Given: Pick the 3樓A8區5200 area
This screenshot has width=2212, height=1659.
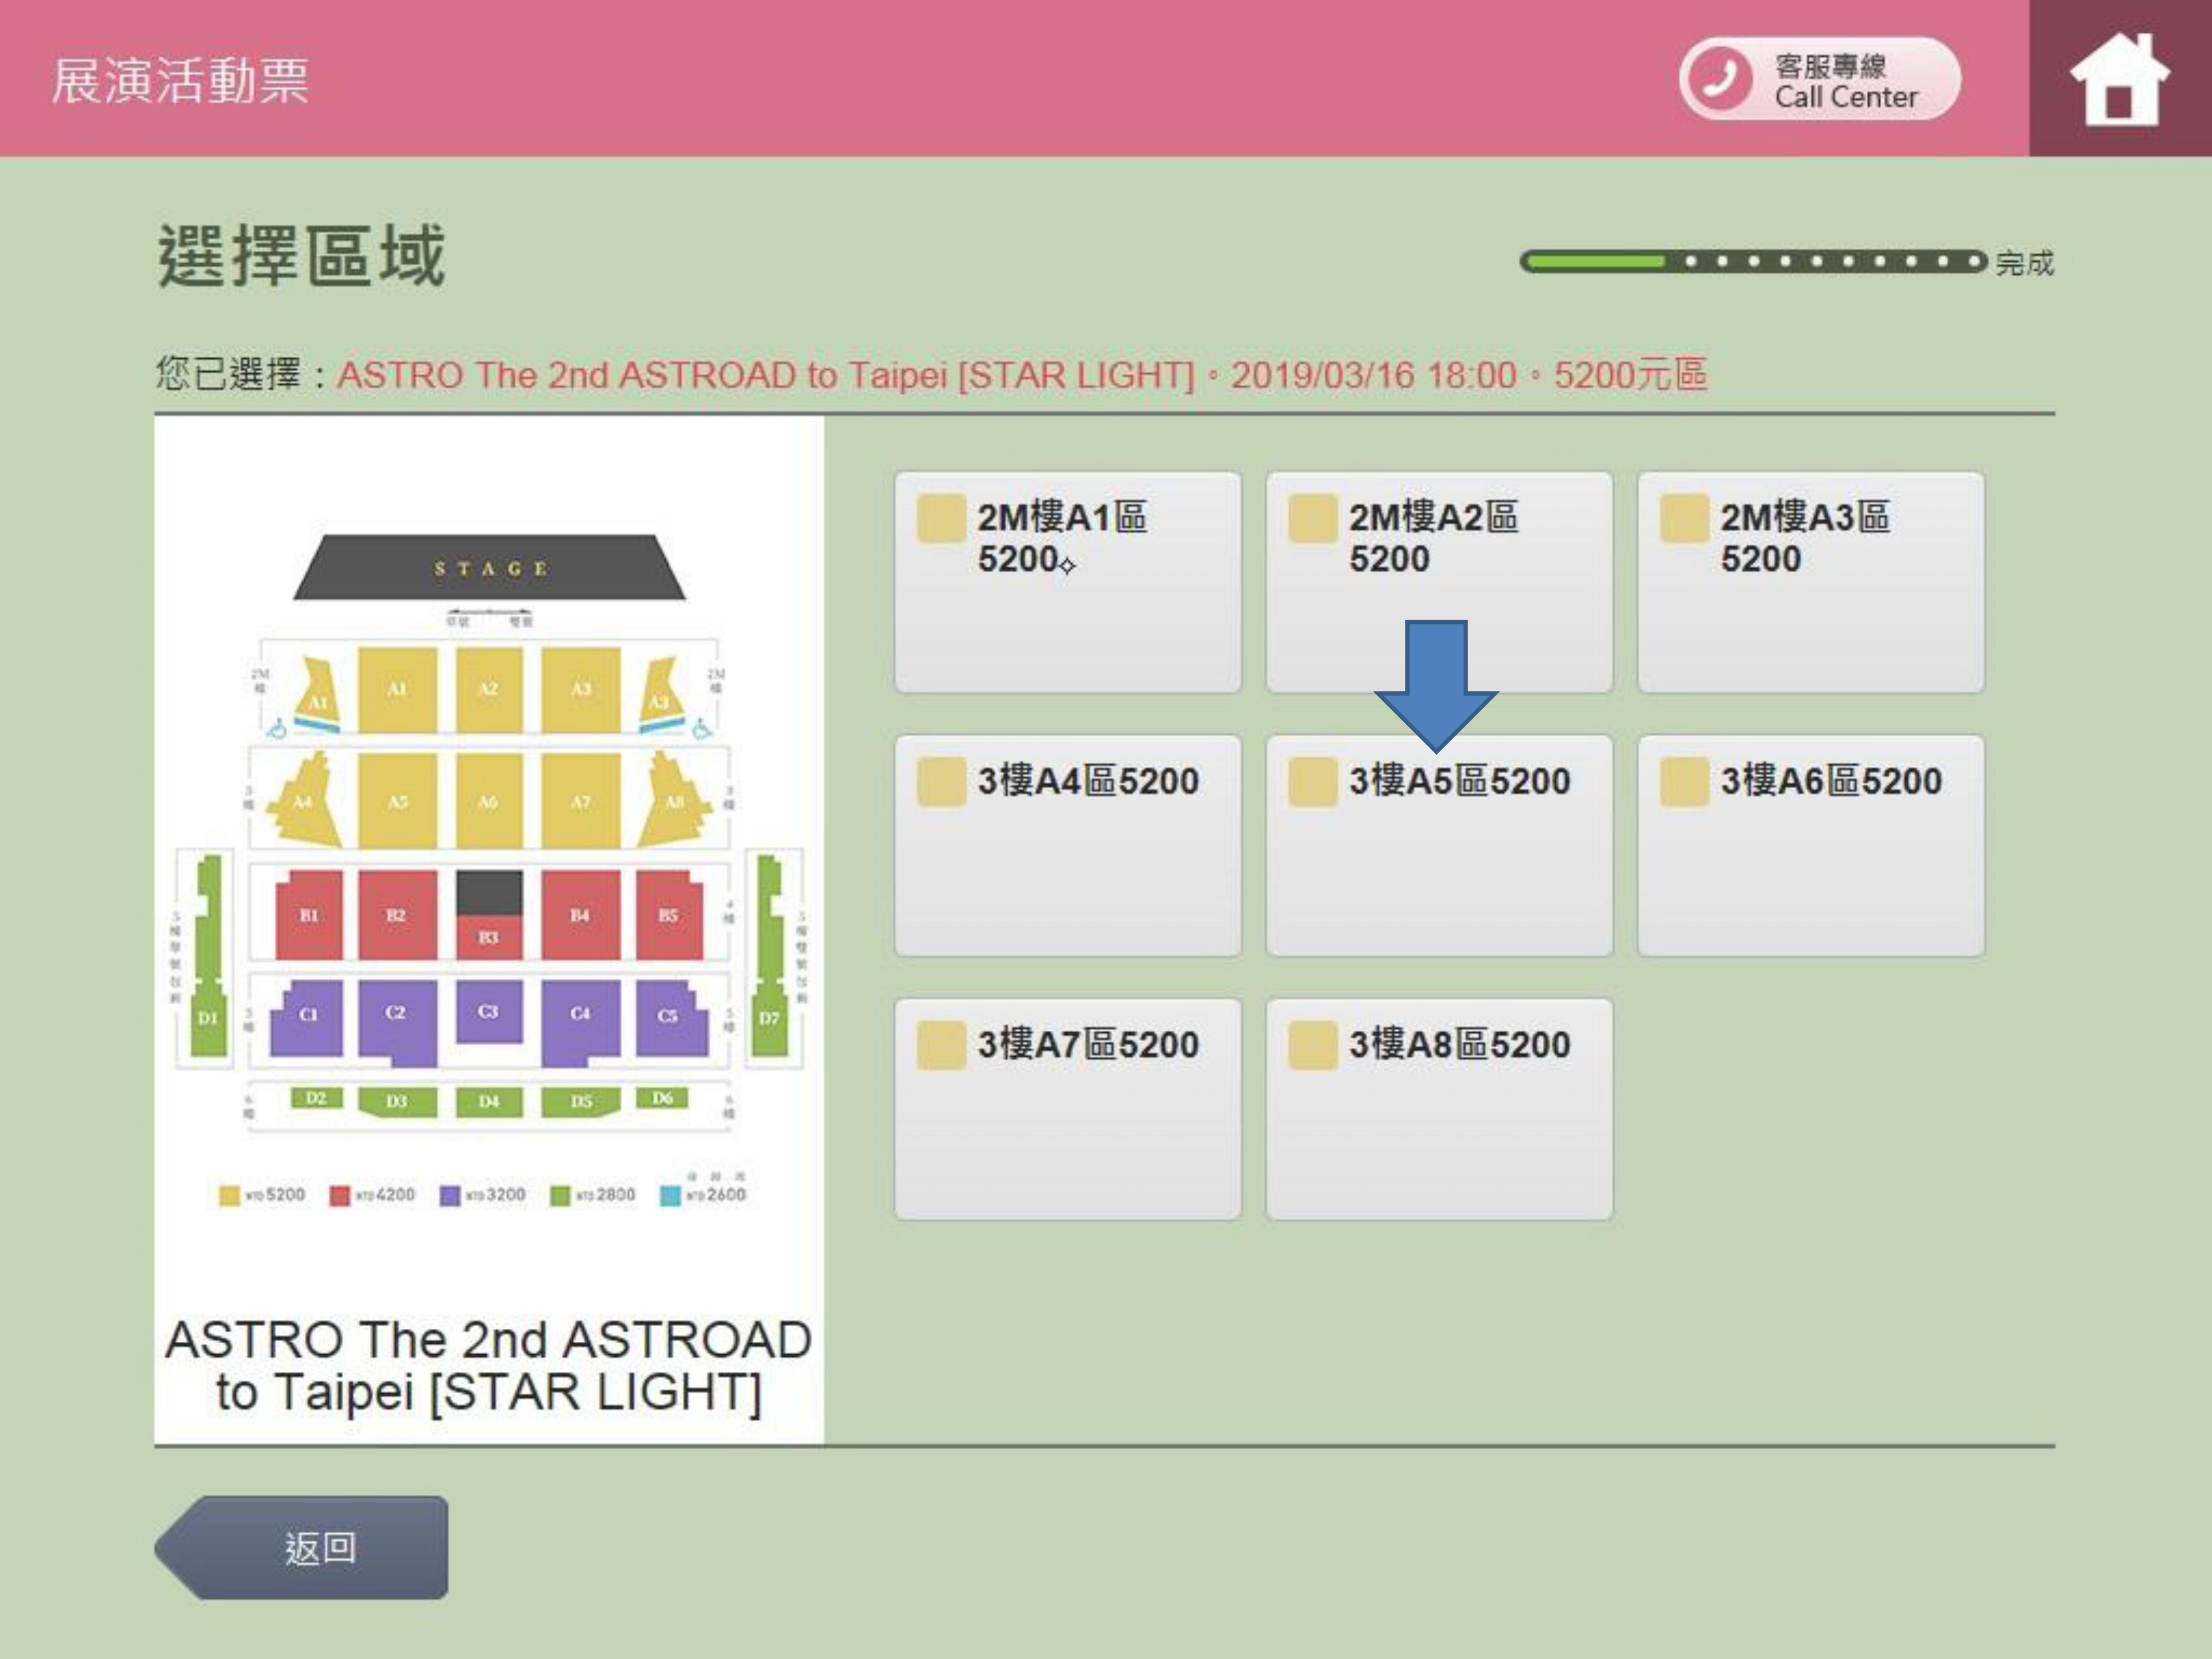Looking at the screenshot, I should click(x=1439, y=1109).
